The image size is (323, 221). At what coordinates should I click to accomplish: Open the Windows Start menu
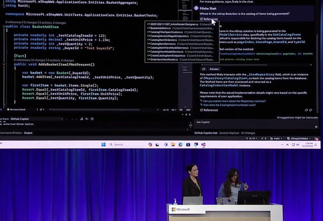(103, 144)
